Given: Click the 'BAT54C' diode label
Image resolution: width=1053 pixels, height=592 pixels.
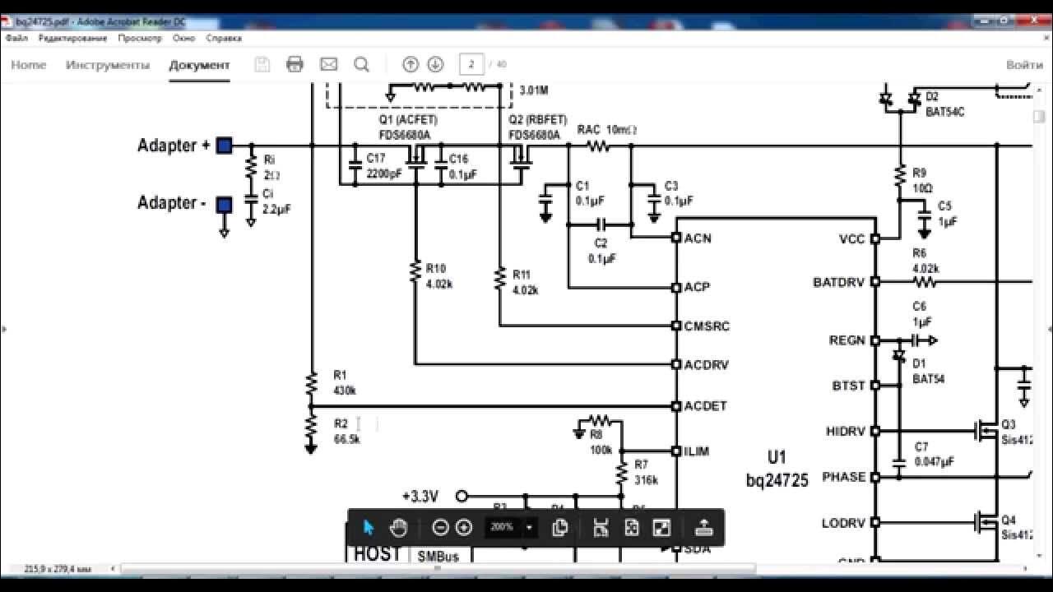Looking at the screenshot, I should click(944, 112).
